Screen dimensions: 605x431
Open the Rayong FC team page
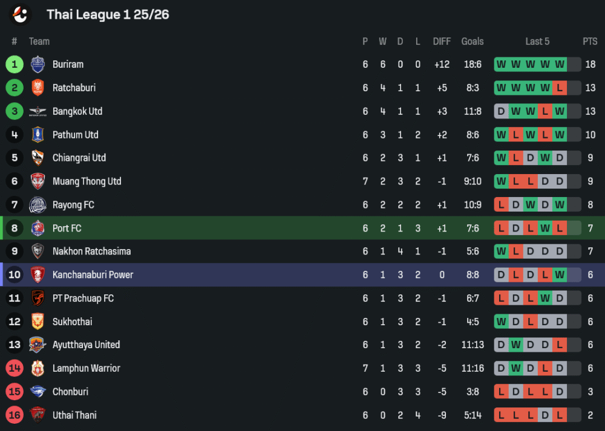(73, 205)
